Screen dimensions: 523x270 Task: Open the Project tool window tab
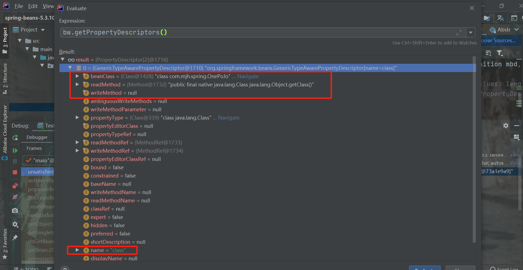pyautogui.click(x=5, y=41)
